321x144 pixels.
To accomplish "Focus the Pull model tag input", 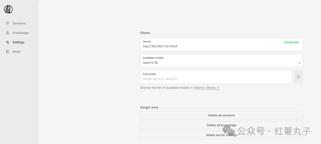I will coord(216,77).
